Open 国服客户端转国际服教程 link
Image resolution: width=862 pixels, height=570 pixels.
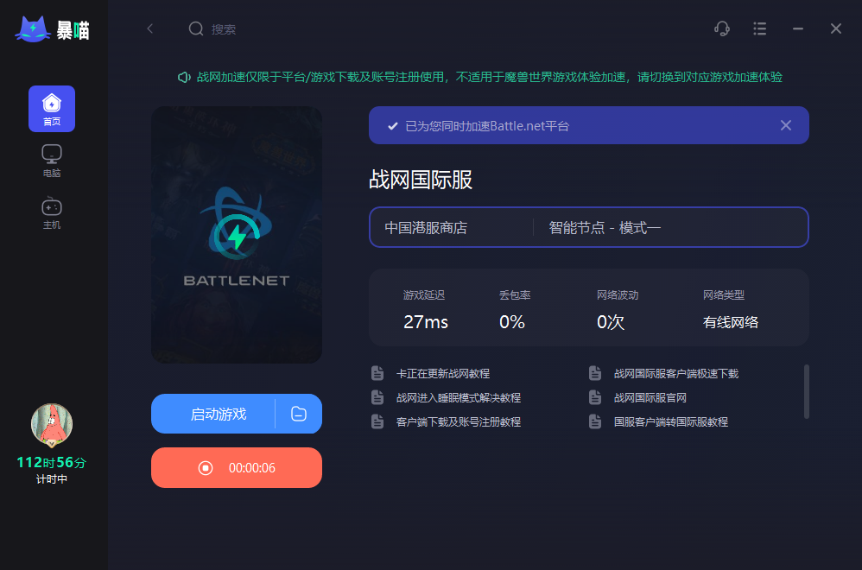[x=671, y=422]
